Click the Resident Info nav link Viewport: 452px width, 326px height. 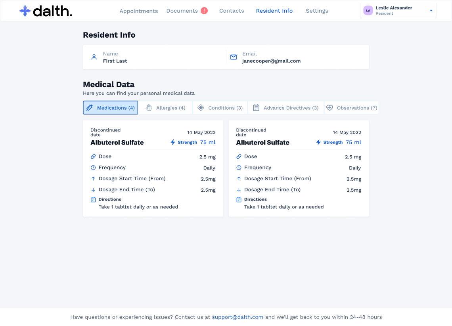[x=274, y=11]
